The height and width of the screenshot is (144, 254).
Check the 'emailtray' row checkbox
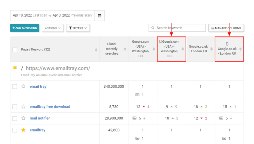point(15,130)
